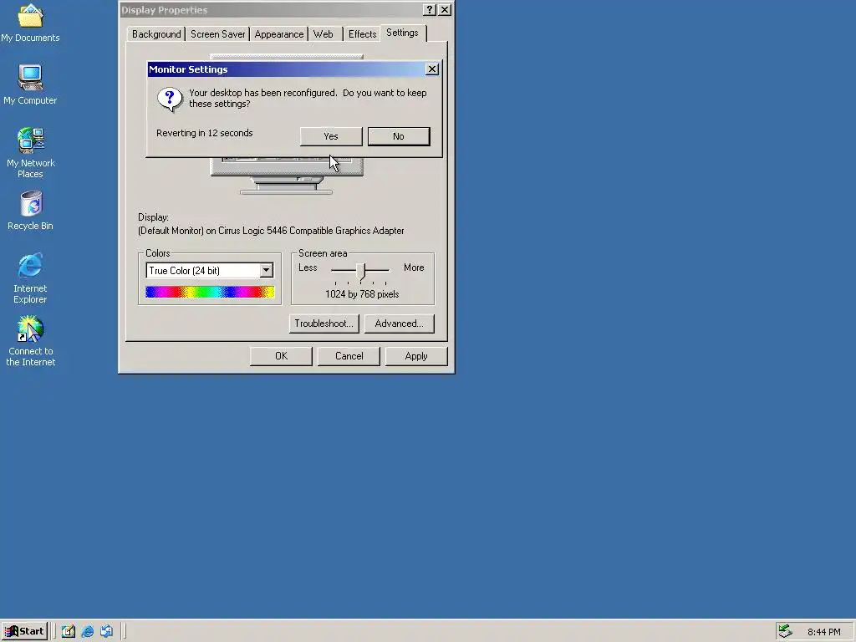Close the Monitor Settings dialog
The height and width of the screenshot is (642, 856).
tap(432, 69)
